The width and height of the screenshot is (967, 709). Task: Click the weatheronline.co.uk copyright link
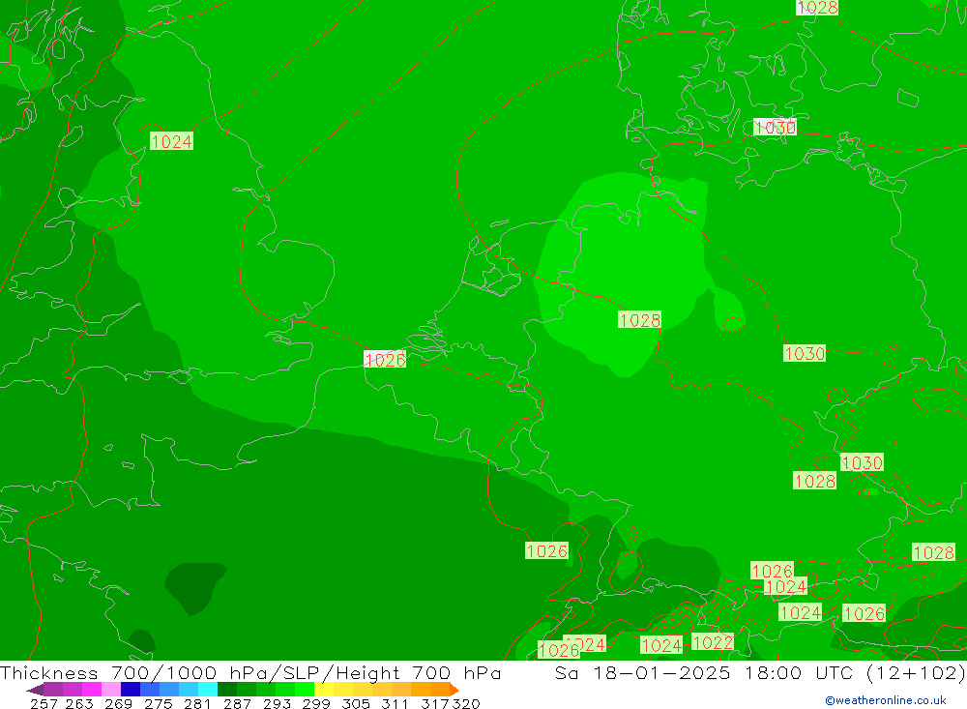(x=885, y=700)
